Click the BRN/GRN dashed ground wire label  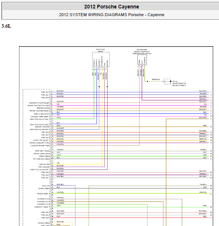click(156, 79)
